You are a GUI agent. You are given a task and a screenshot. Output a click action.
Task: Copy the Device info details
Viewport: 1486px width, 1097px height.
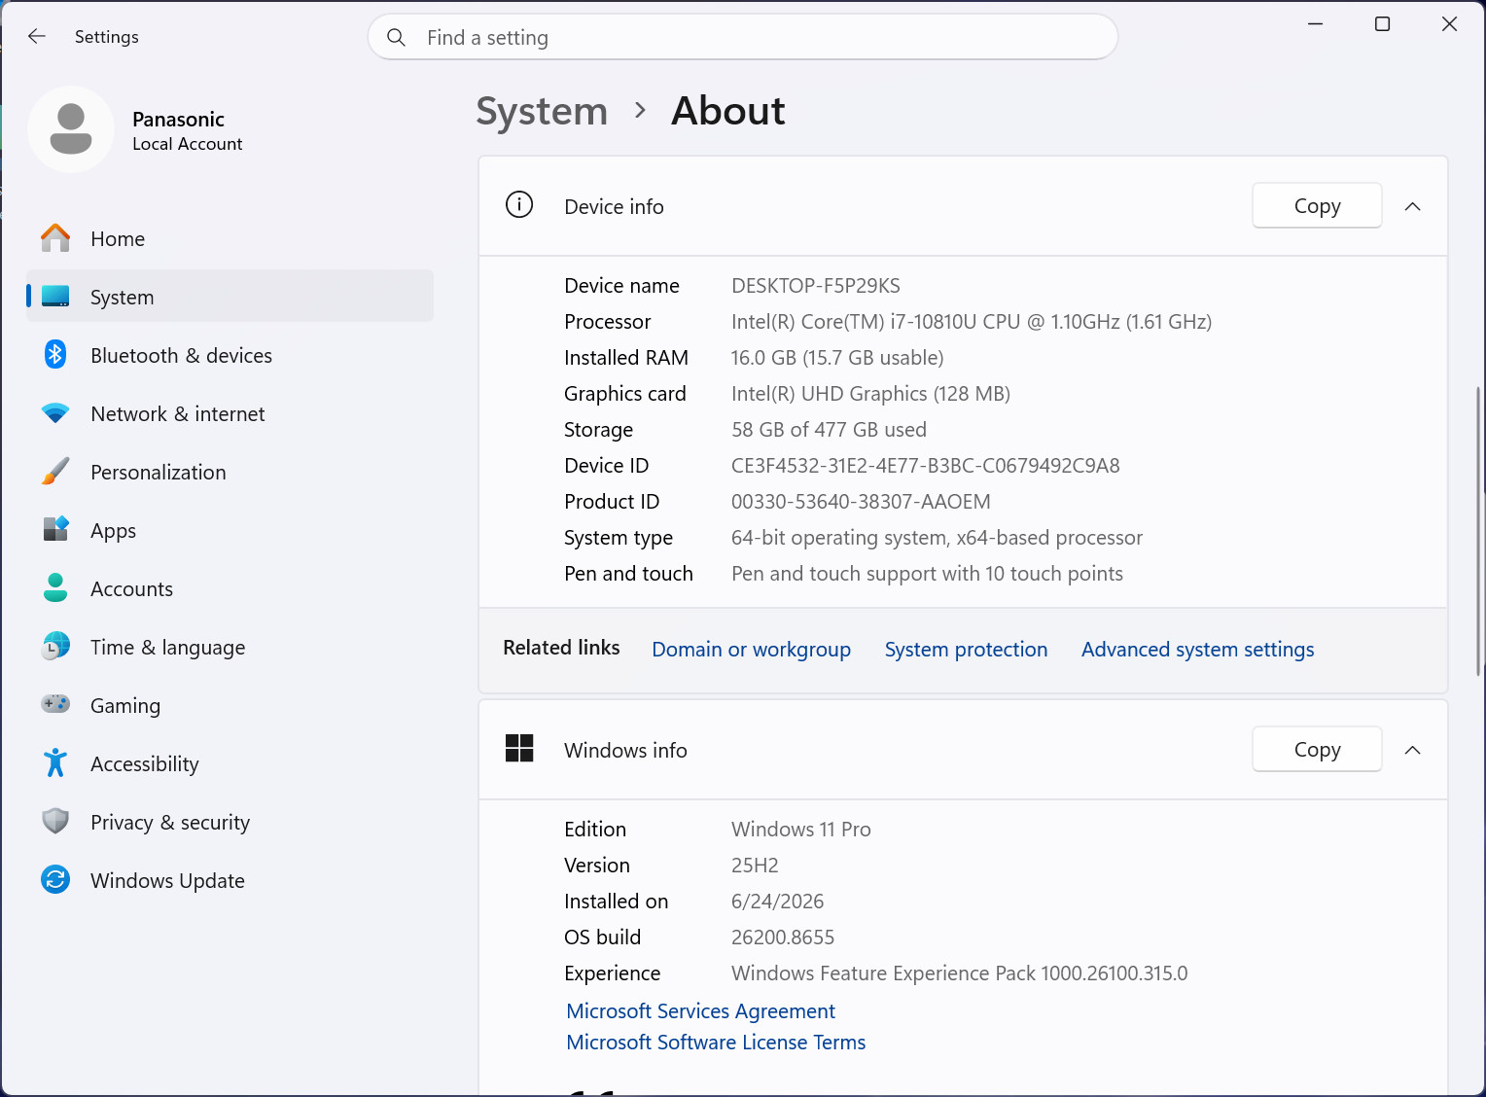click(1317, 205)
